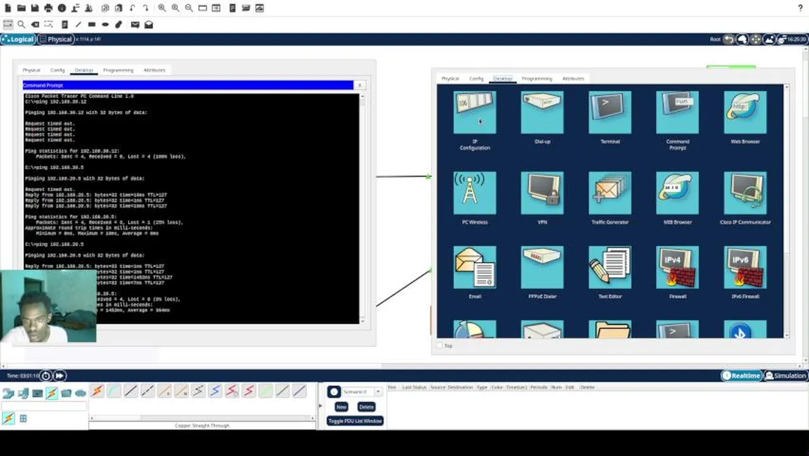The image size is (809, 456).
Task: Open the Dial-up app
Action: coord(542,113)
